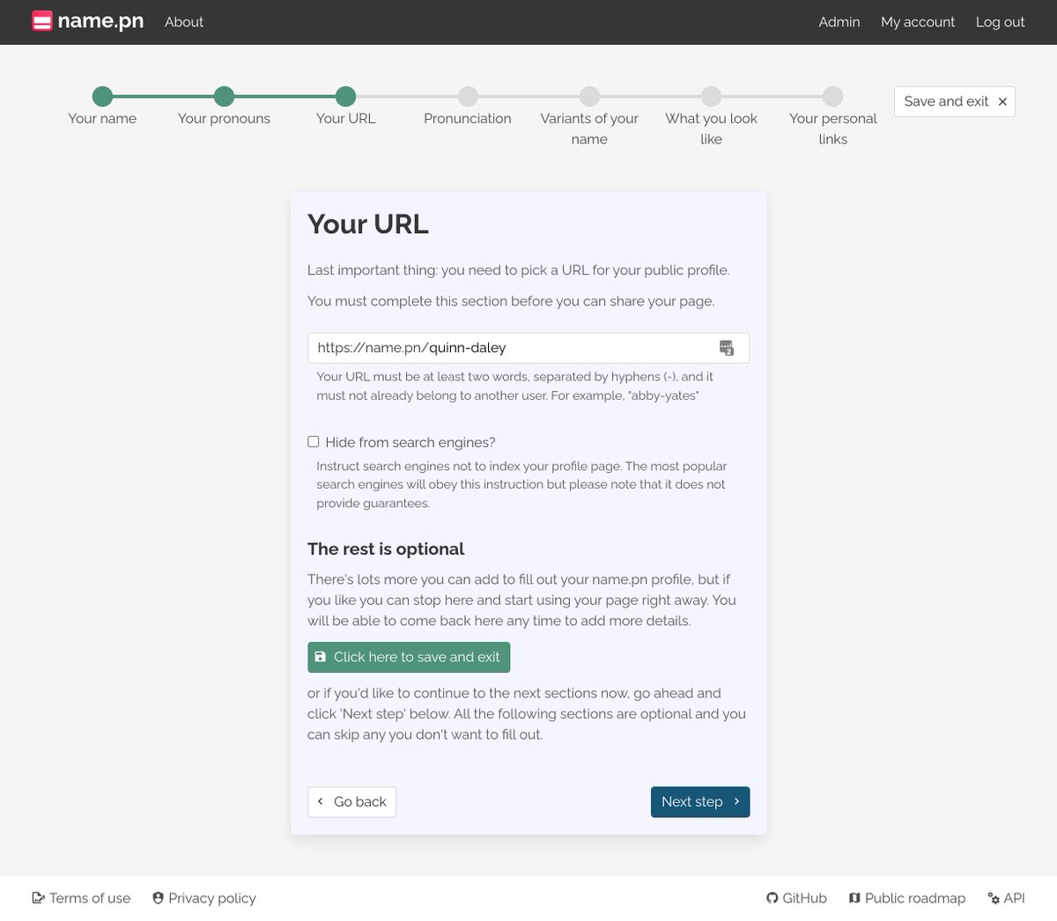The width and height of the screenshot is (1057, 921).
Task: Jump to Variants of your name step circle
Action: 589,96
